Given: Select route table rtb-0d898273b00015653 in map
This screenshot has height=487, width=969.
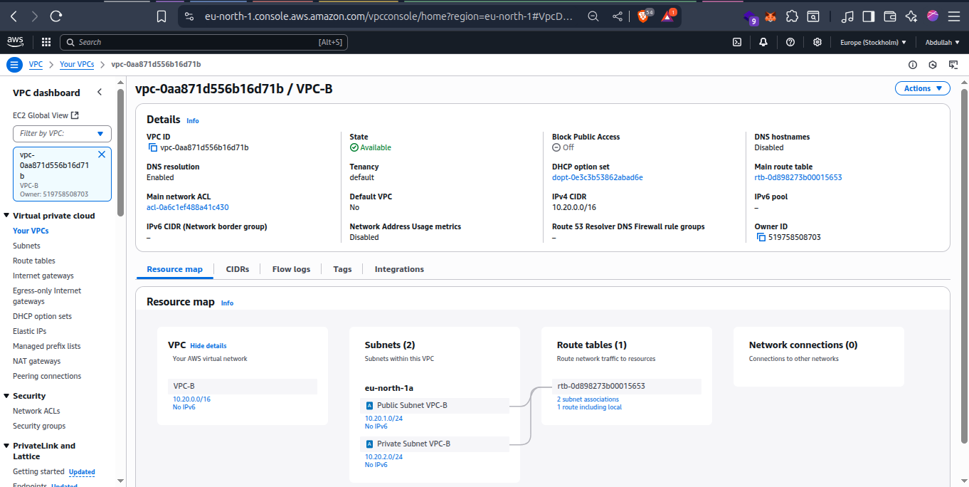Looking at the screenshot, I should [x=627, y=386].
